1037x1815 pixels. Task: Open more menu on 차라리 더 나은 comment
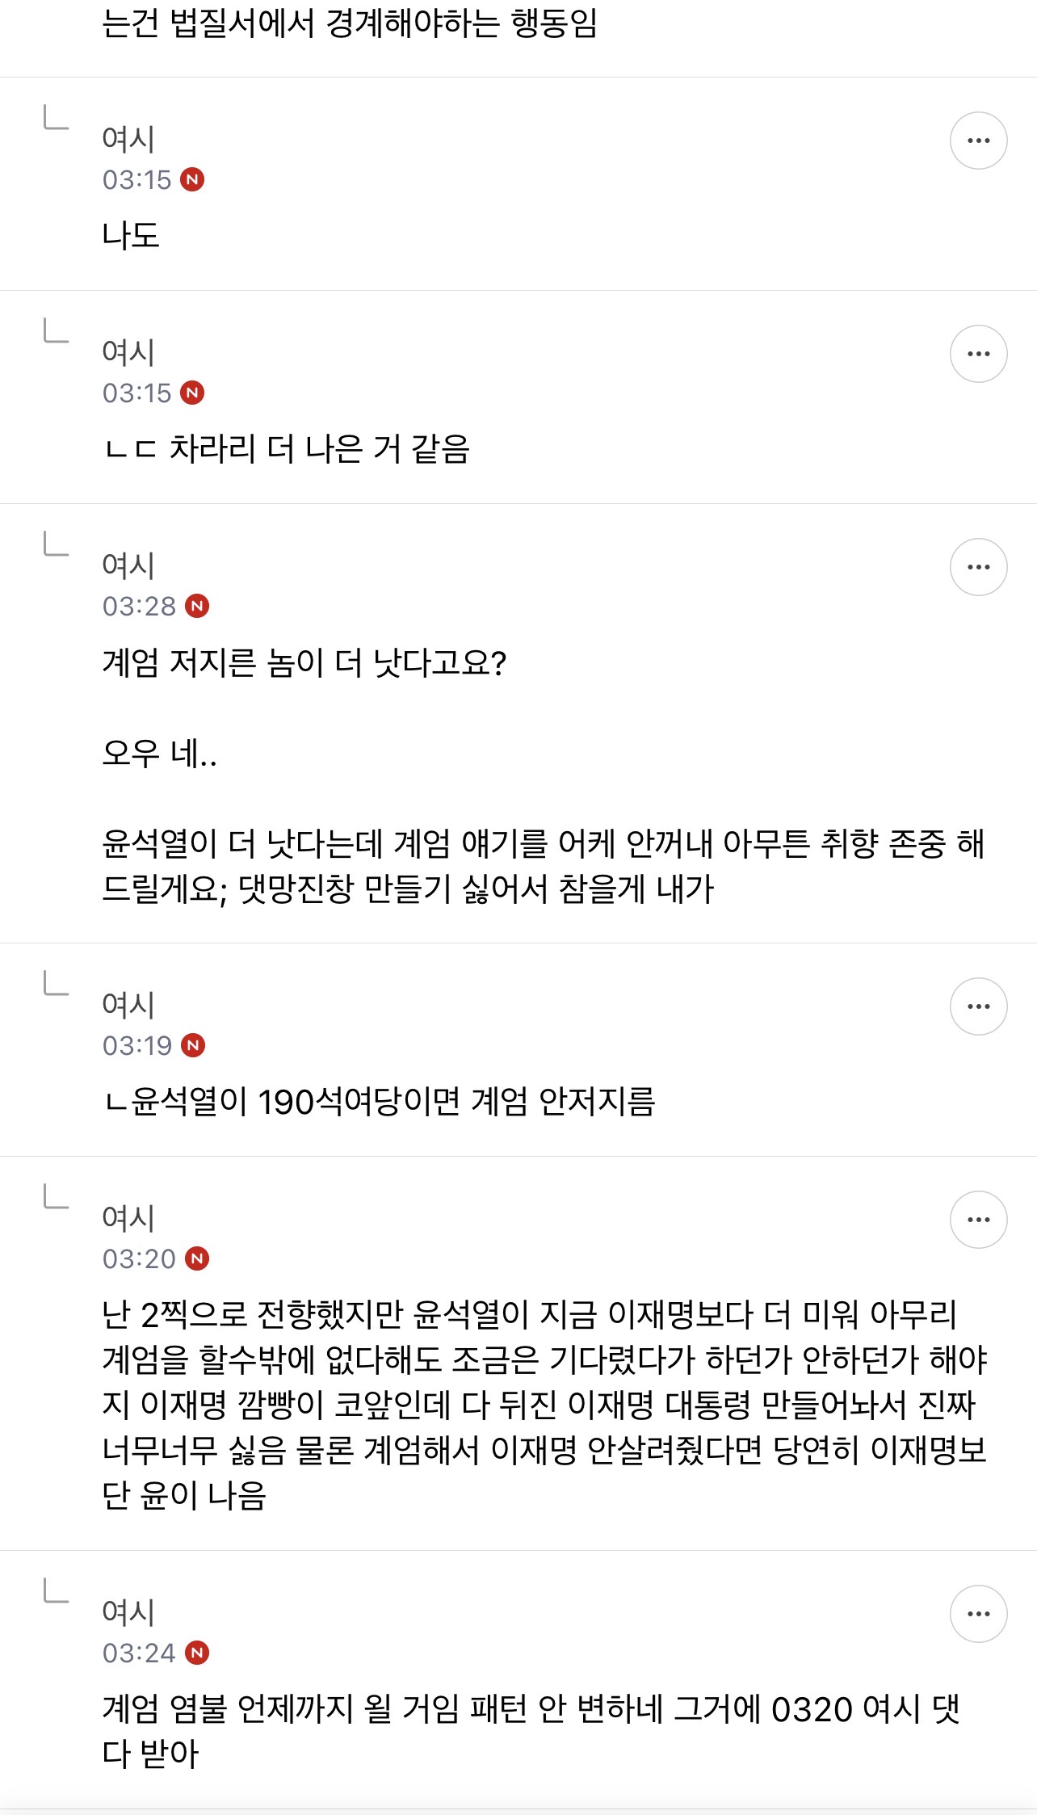[x=978, y=354]
